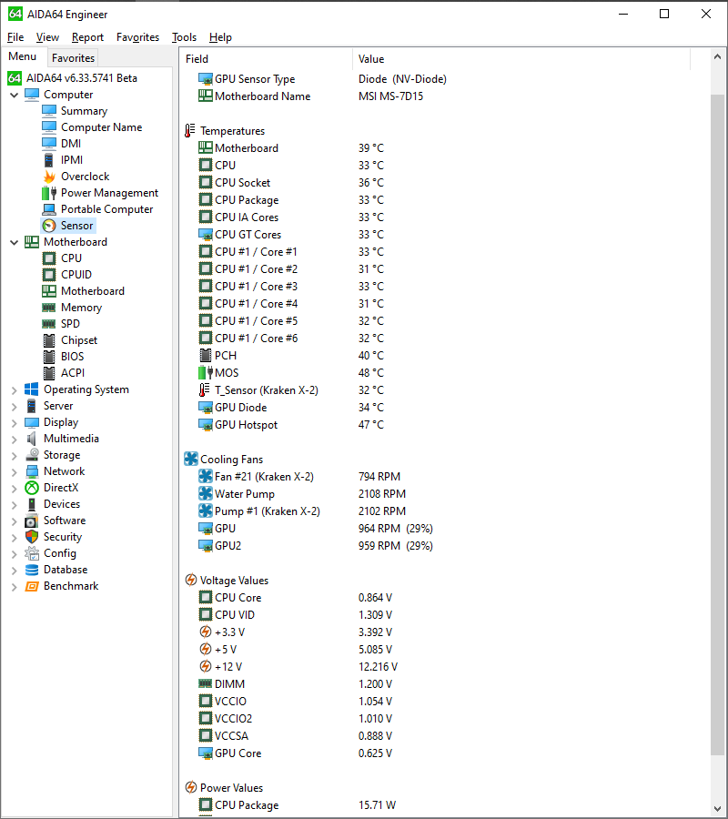Click the SPD memory icon

point(49,324)
